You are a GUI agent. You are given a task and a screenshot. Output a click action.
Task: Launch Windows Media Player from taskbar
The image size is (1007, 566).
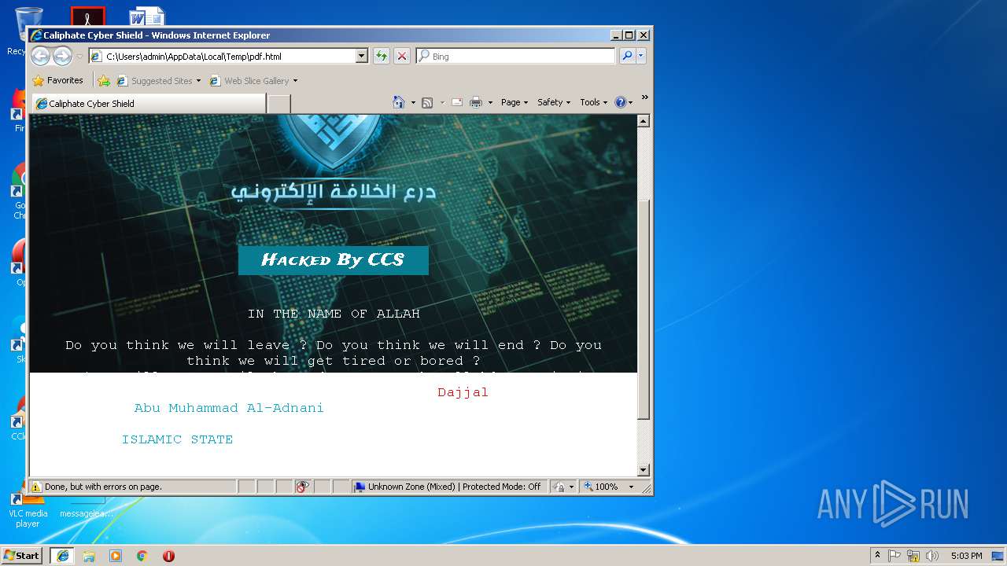tap(116, 555)
